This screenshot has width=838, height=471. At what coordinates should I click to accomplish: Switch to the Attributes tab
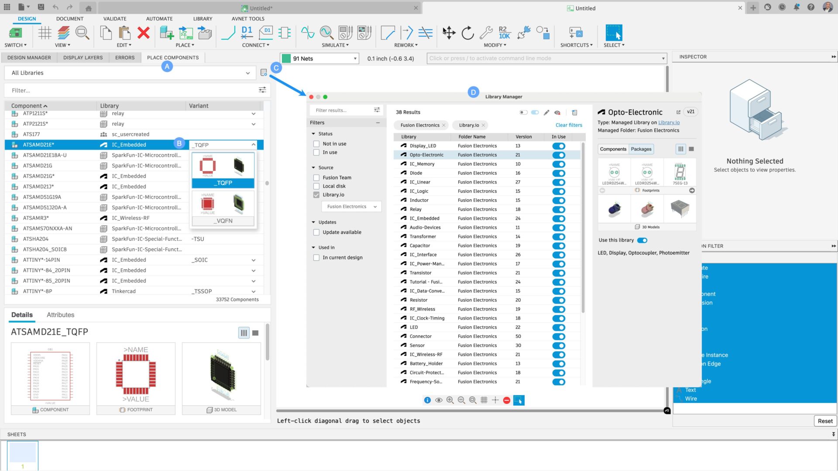pyautogui.click(x=61, y=314)
